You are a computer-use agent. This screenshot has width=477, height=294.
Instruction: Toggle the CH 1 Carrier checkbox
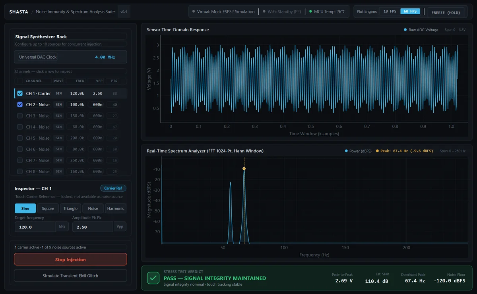pyautogui.click(x=20, y=94)
